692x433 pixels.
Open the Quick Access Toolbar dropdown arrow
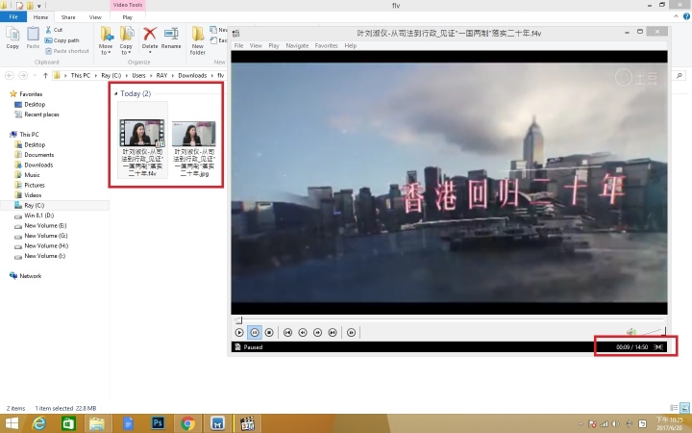pyautogui.click(x=39, y=6)
